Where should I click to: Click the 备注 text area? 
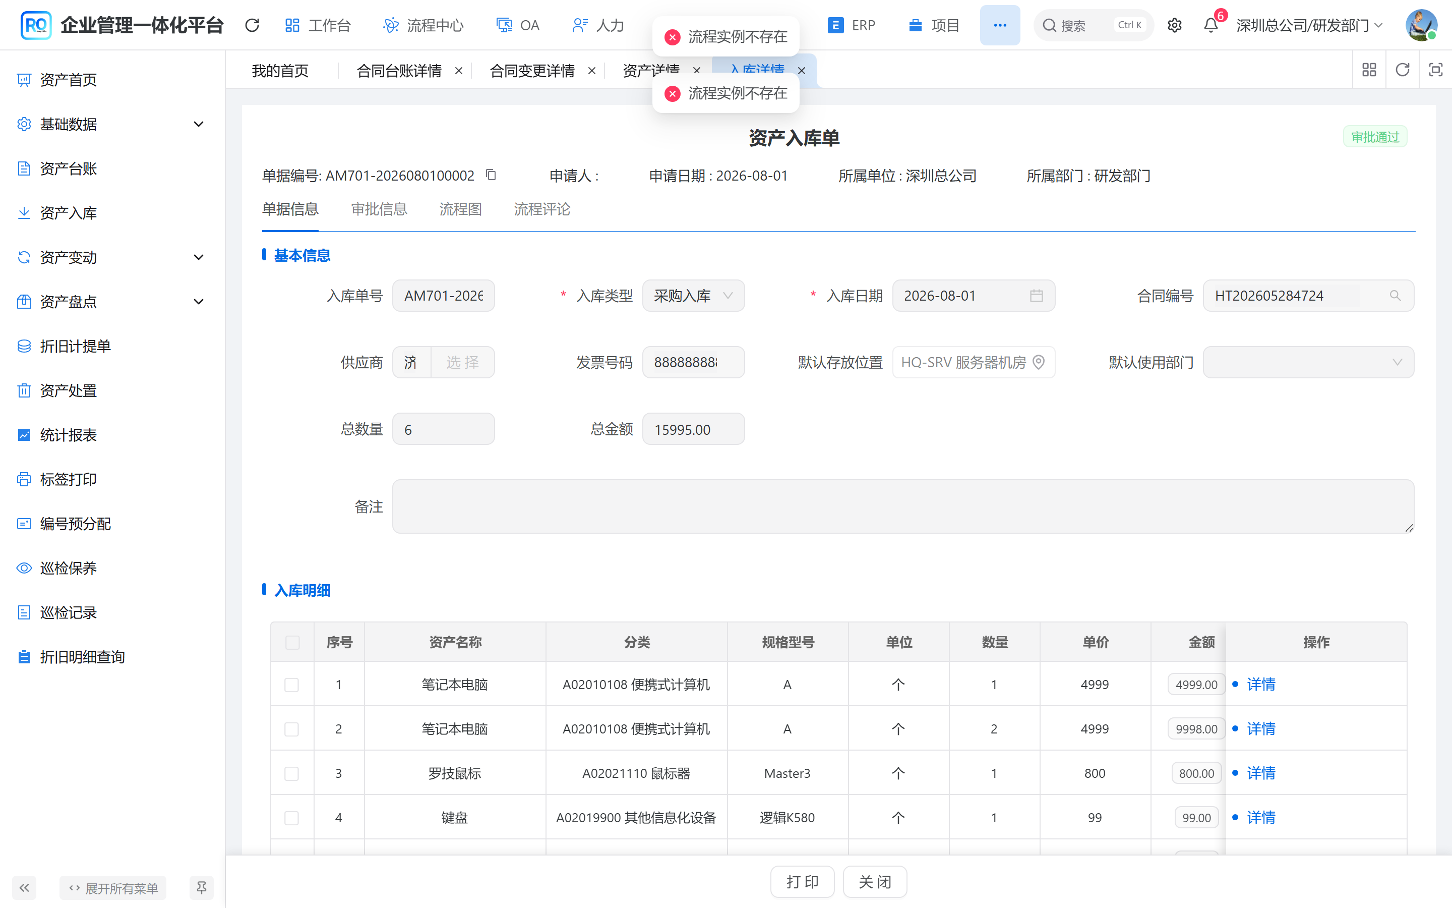(903, 506)
